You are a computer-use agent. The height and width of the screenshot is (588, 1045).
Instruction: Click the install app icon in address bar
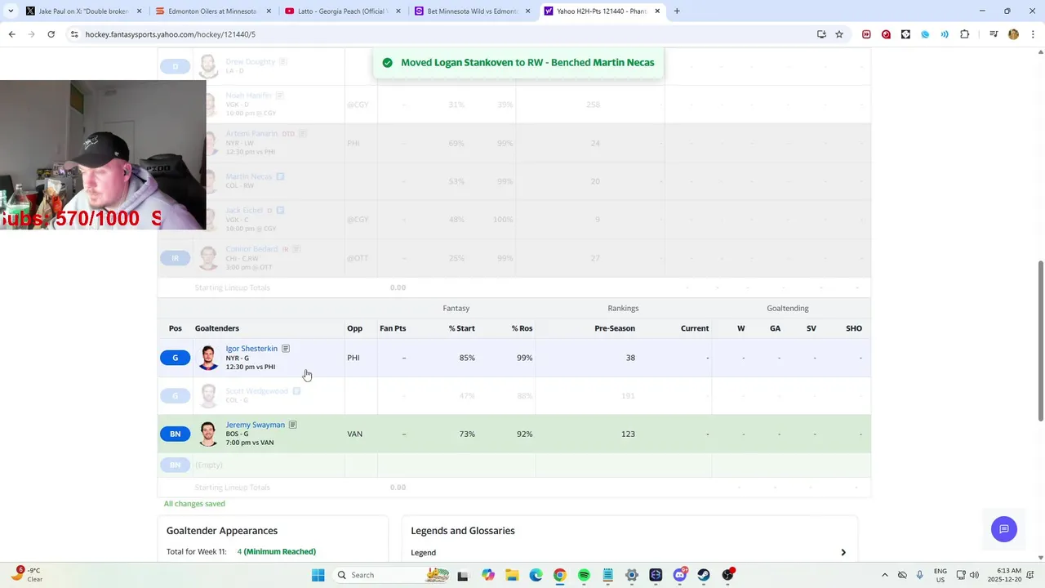tap(821, 34)
